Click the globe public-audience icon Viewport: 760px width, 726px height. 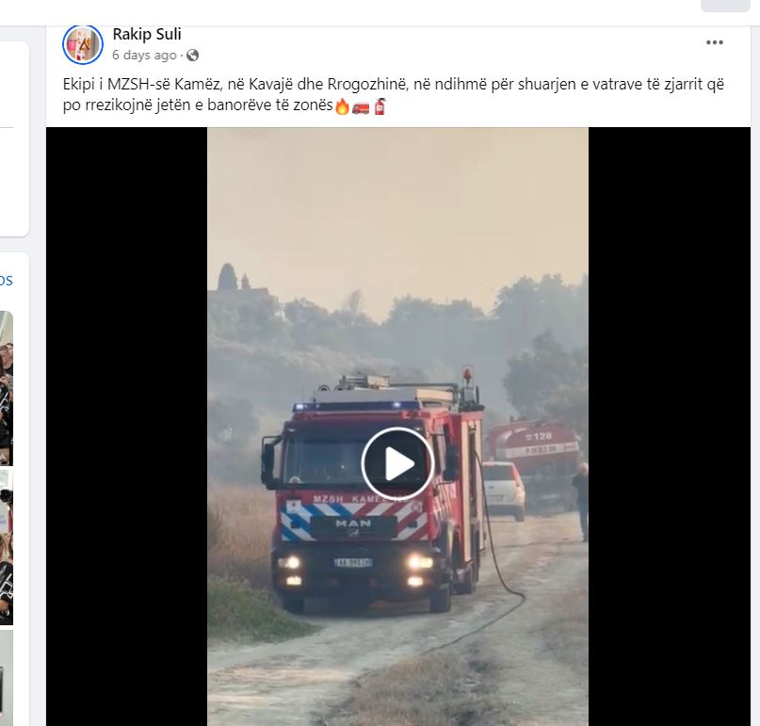(x=192, y=56)
